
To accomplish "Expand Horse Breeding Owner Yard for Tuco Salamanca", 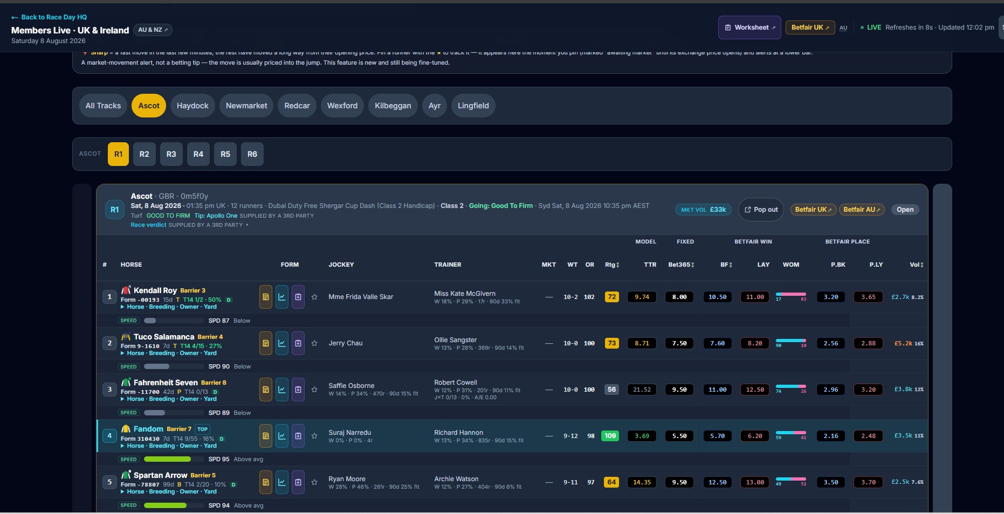I will pos(169,353).
